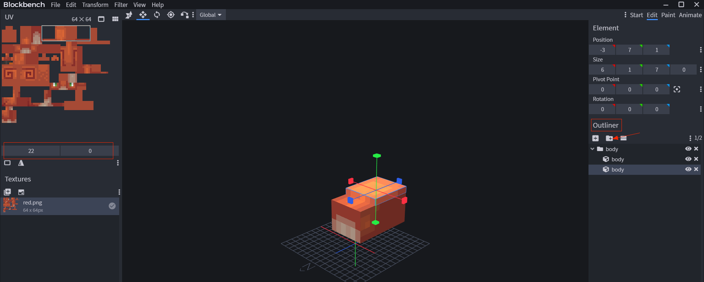
Task: Click the UV rectangle icon below the inputs
Action: click(x=7, y=163)
